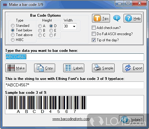Click the blue info bubble icon
The image size is (149, 129).
click(x=117, y=18)
